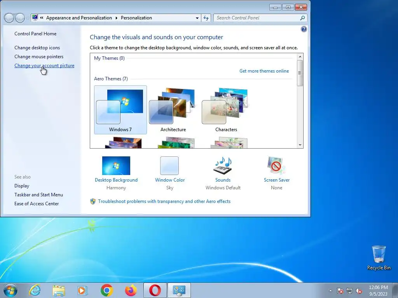Maximize the Personalization window
This screenshot has width=398, height=298.
288,7
